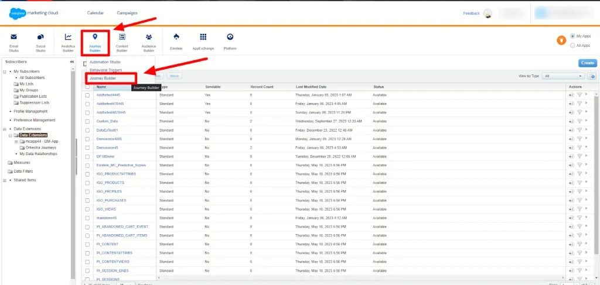The width and height of the screenshot is (600, 285).
Task: Collapse top-level Data Extensions node
Action: 5,129
